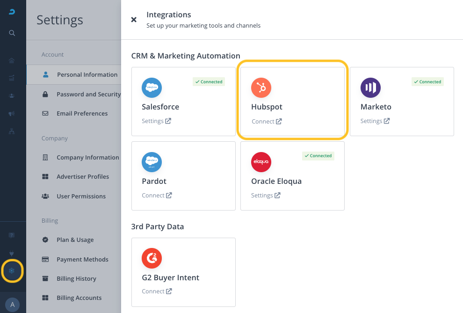Image resolution: width=463 pixels, height=313 pixels.
Task: Connect G2 Buyer Intent
Action: coord(157,291)
